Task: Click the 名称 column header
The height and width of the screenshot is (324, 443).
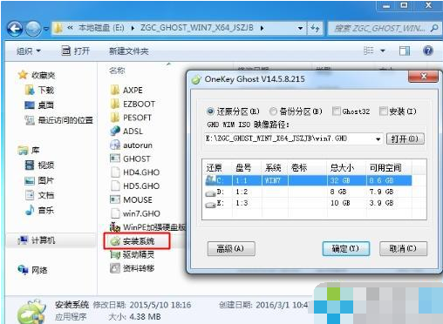Action: (x=117, y=71)
